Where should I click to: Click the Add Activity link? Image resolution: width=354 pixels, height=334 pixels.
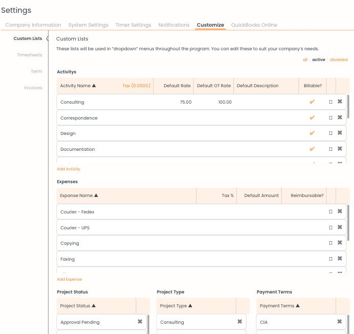click(x=68, y=169)
